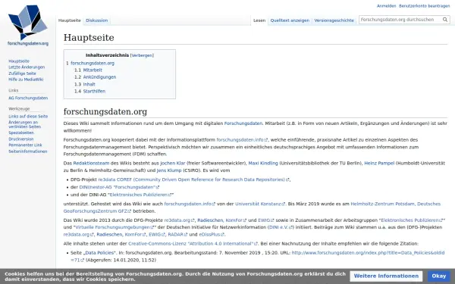Open the Versionsgeschichte tab
Viewport: 455px width, 284px height.
[334, 20]
